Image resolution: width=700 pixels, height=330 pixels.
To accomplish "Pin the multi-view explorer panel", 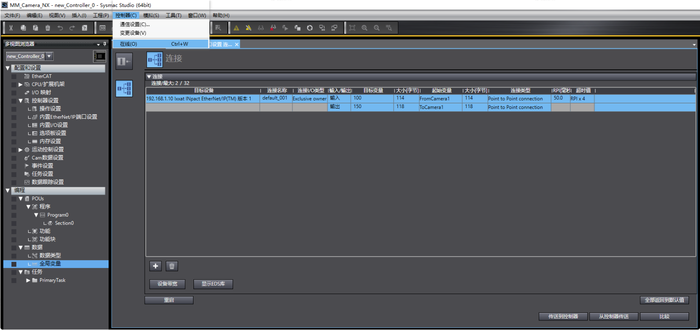I will point(105,44).
